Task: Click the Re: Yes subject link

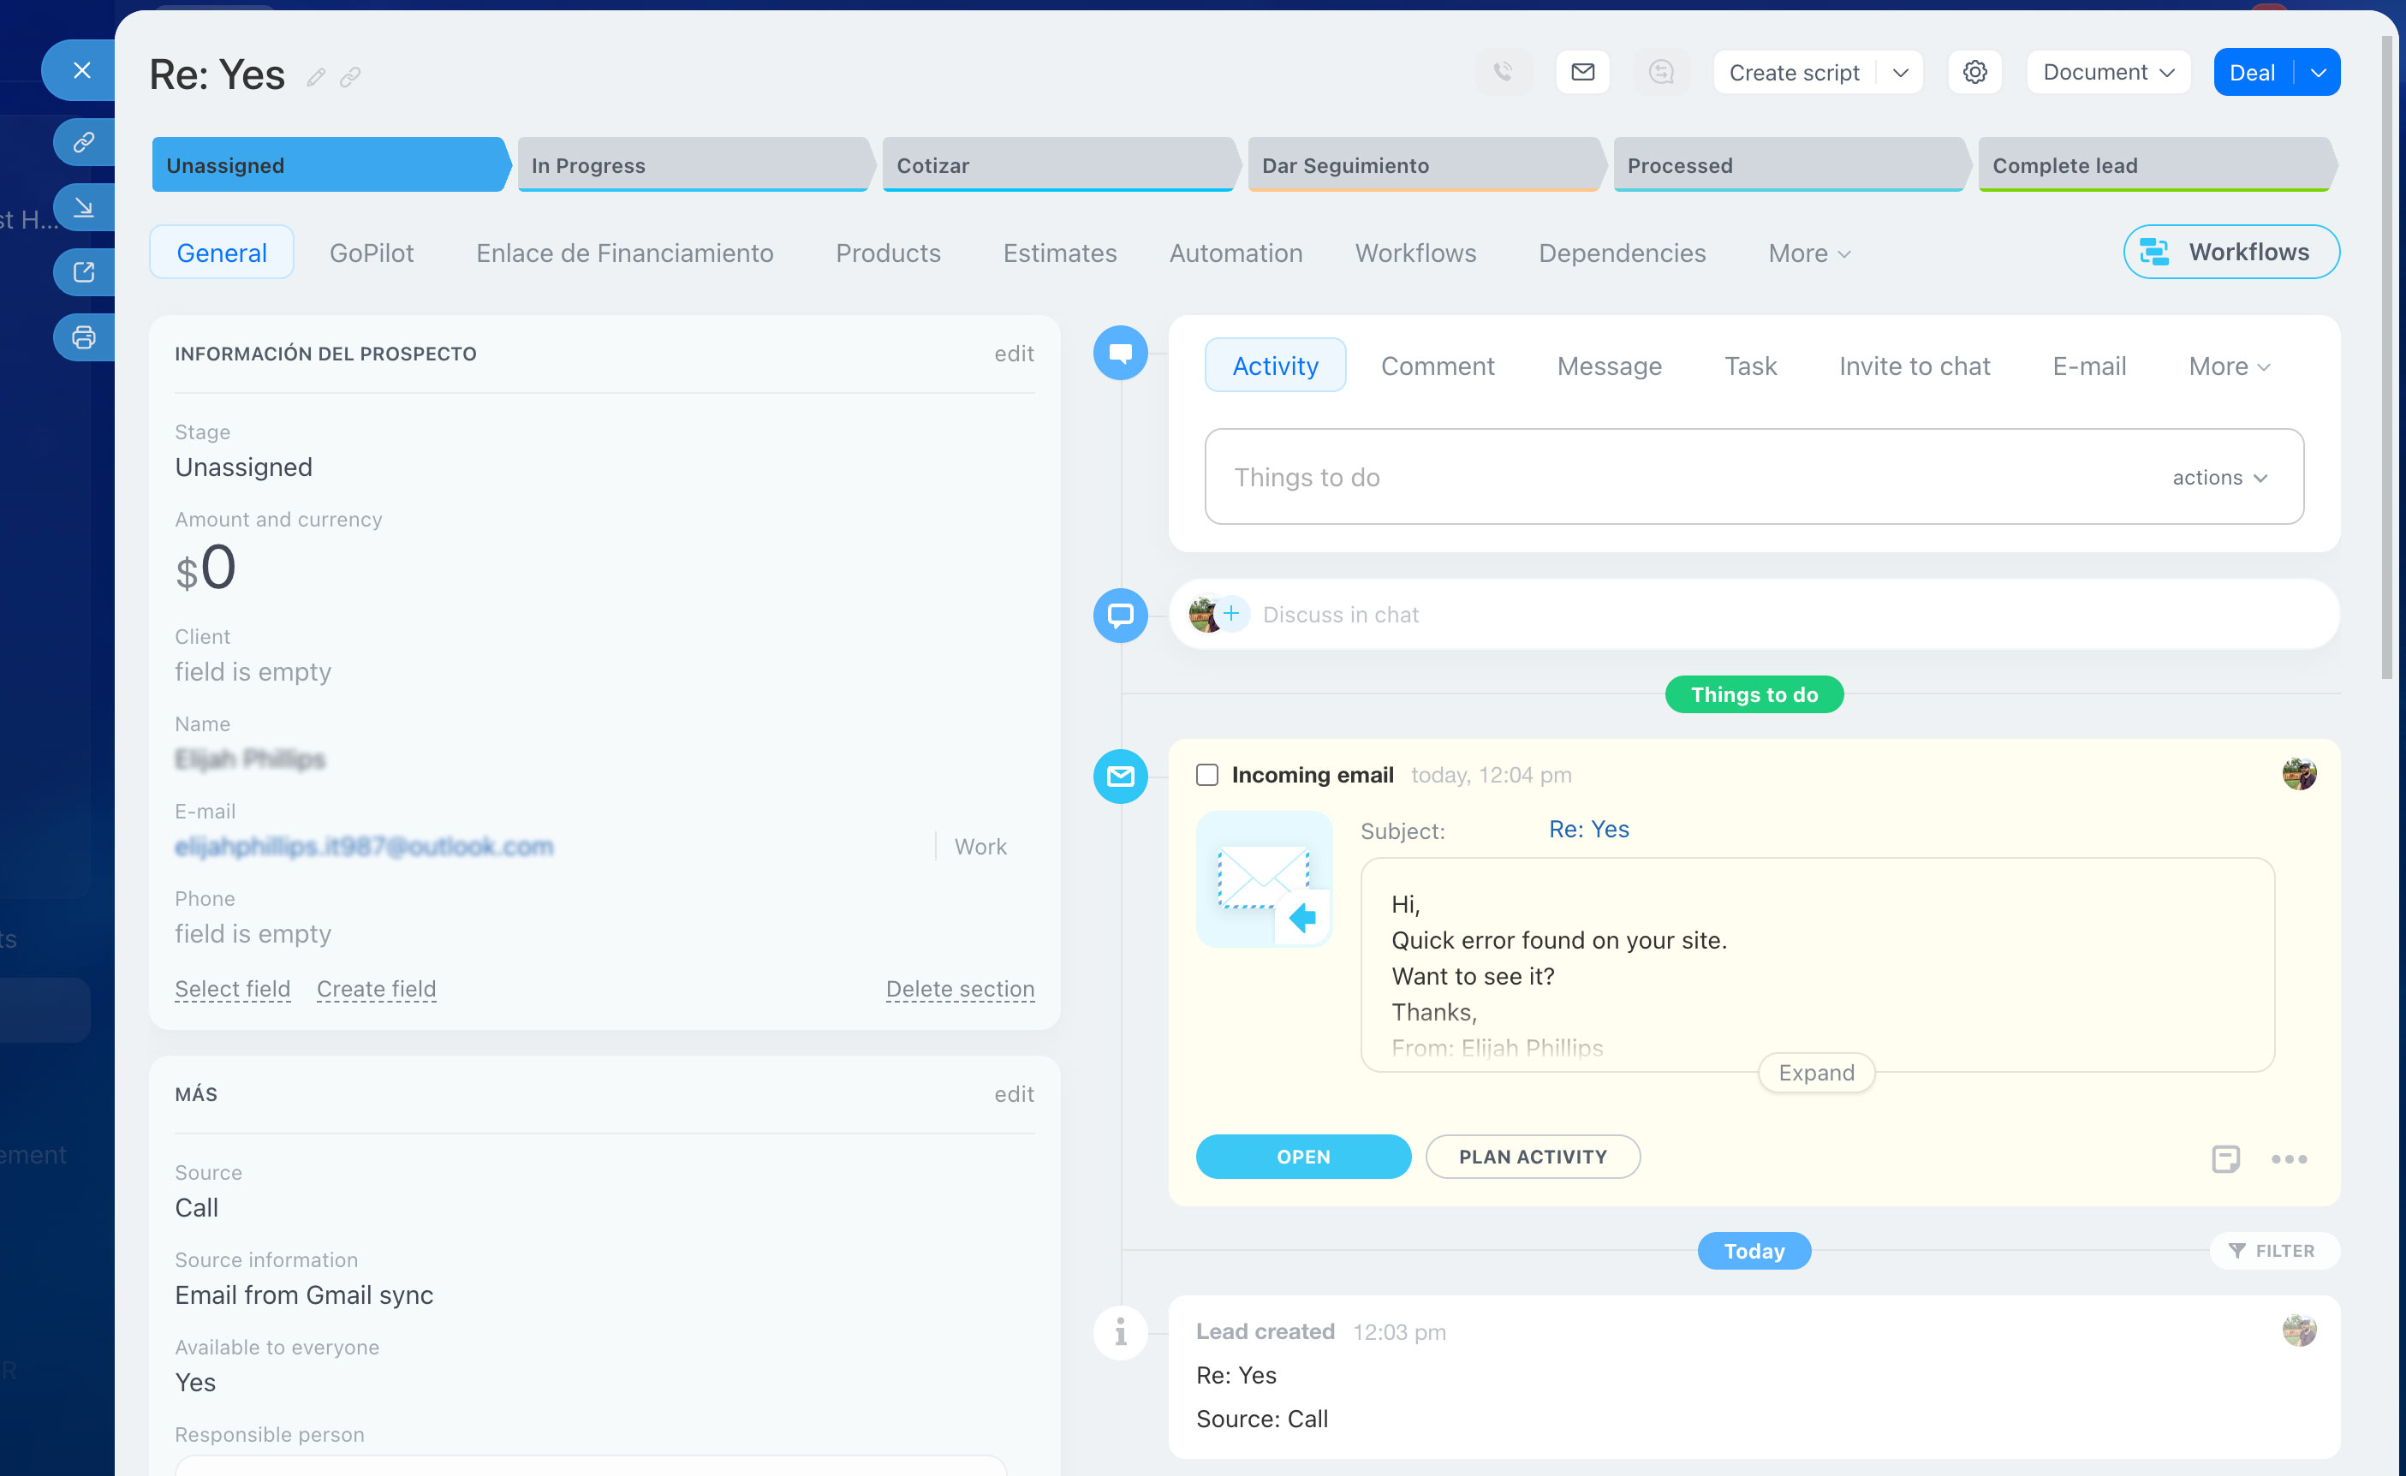Action: point(1588,829)
